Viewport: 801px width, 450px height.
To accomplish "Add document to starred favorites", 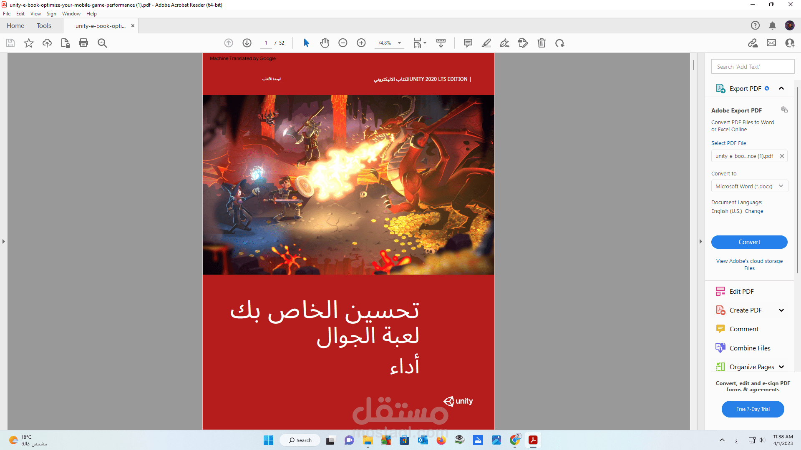I will pos(29,43).
